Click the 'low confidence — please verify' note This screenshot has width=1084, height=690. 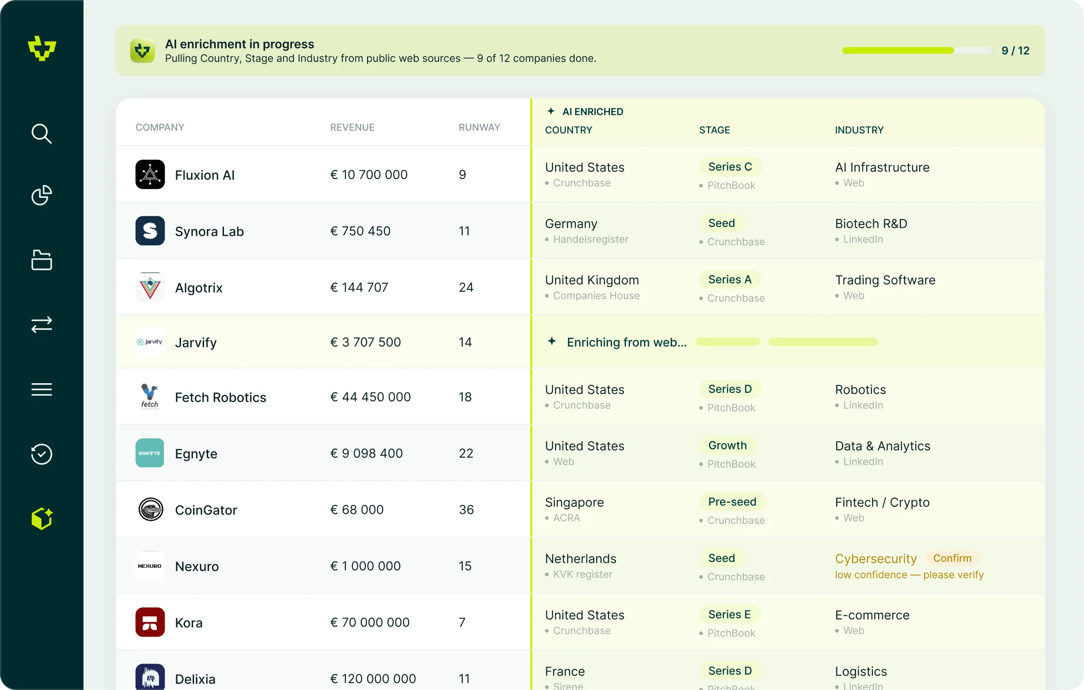tap(910, 575)
